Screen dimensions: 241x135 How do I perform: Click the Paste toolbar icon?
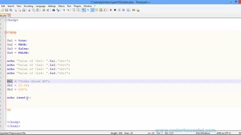coord(38,10)
